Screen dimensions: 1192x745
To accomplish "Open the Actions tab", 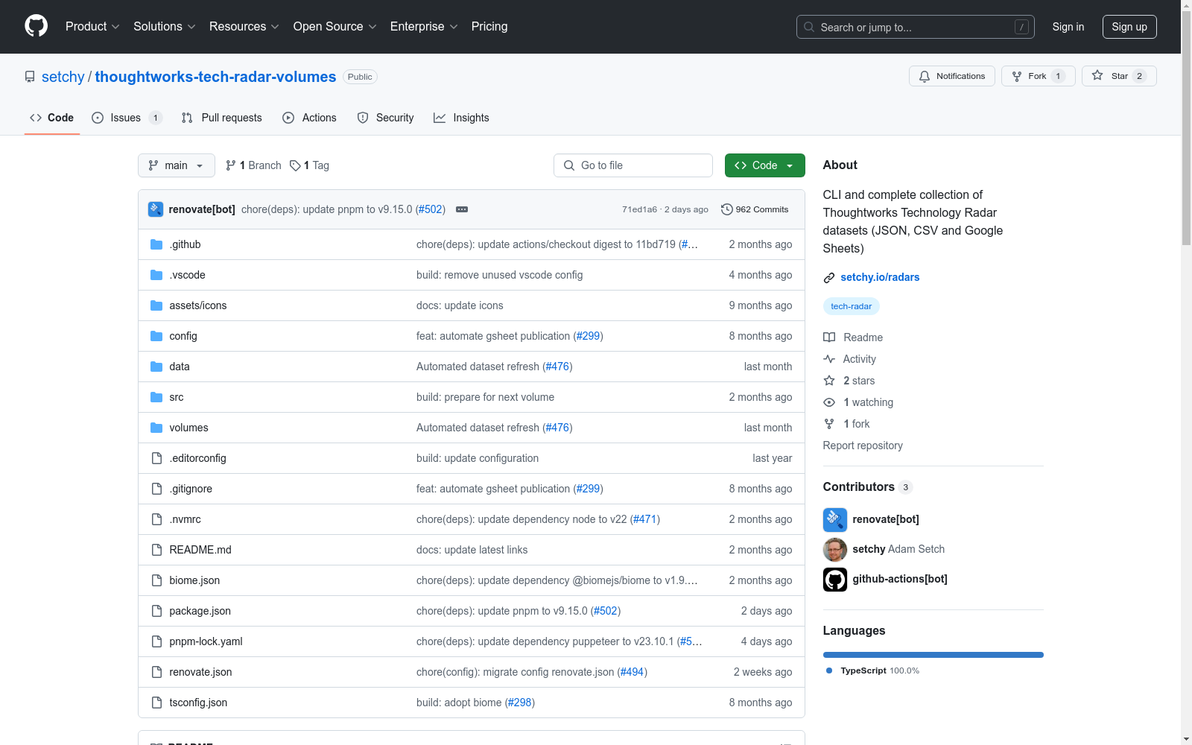I will [310, 118].
